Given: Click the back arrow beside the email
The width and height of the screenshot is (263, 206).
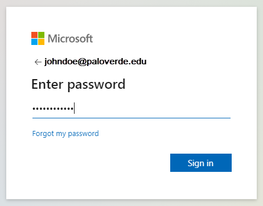Looking at the screenshot, I should click(x=38, y=62).
